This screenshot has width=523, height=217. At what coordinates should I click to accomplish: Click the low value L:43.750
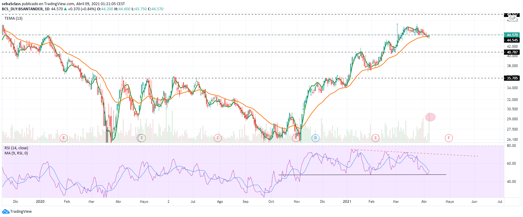(x=139, y=9)
